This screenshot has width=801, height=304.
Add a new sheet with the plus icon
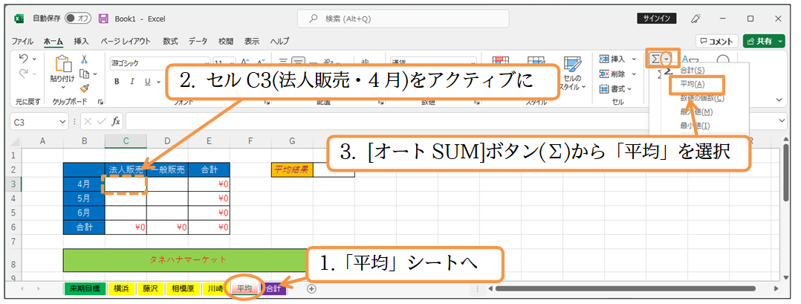point(311,288)
